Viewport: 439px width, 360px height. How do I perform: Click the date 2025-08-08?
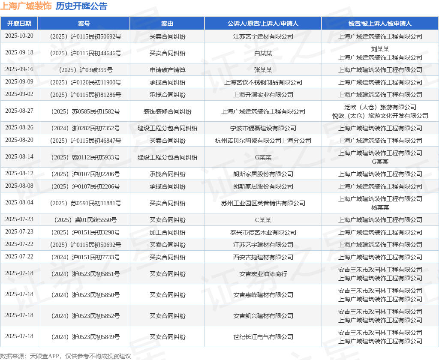coord(19,186)
